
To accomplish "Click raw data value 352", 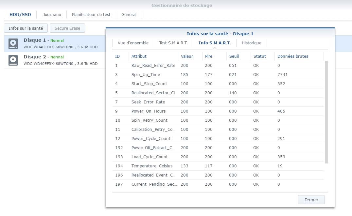I will pyautogui.click(x=281, y=84).
